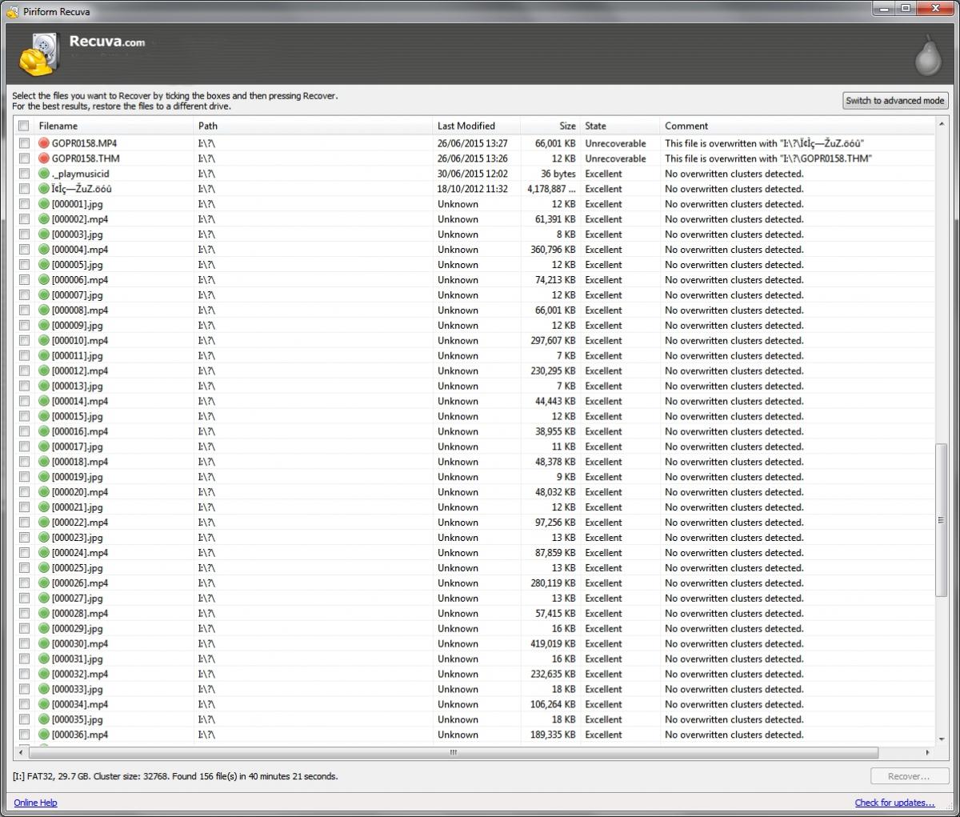Click the red status icon for GOPR0158.MP4
Image resolution: width=960 pixels, height=817 pixels.
point(44,143)
